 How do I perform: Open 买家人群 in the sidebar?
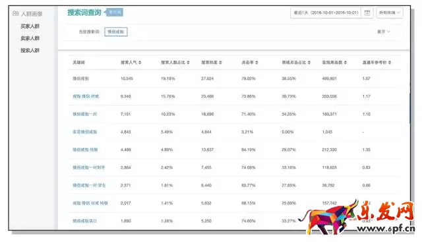point(30,26)
